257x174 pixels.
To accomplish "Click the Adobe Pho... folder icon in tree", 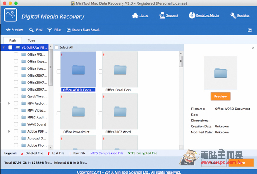I will [x=23, y=145].
